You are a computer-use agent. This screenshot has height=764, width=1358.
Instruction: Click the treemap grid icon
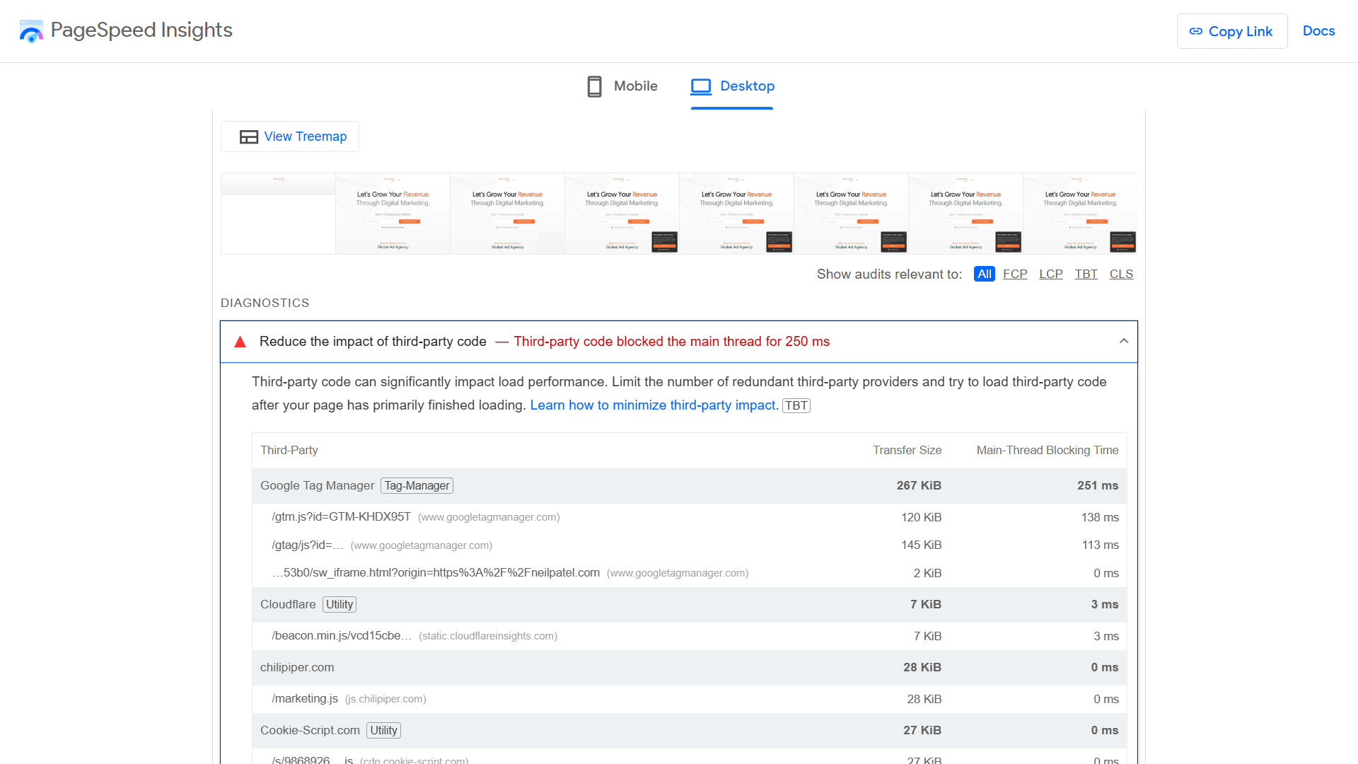pyautogui.click(x=249, y=137)
